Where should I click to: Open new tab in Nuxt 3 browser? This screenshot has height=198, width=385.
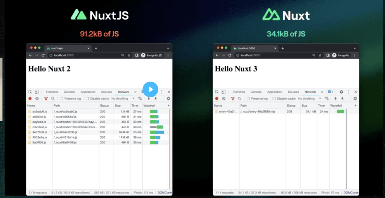[283, 48]
